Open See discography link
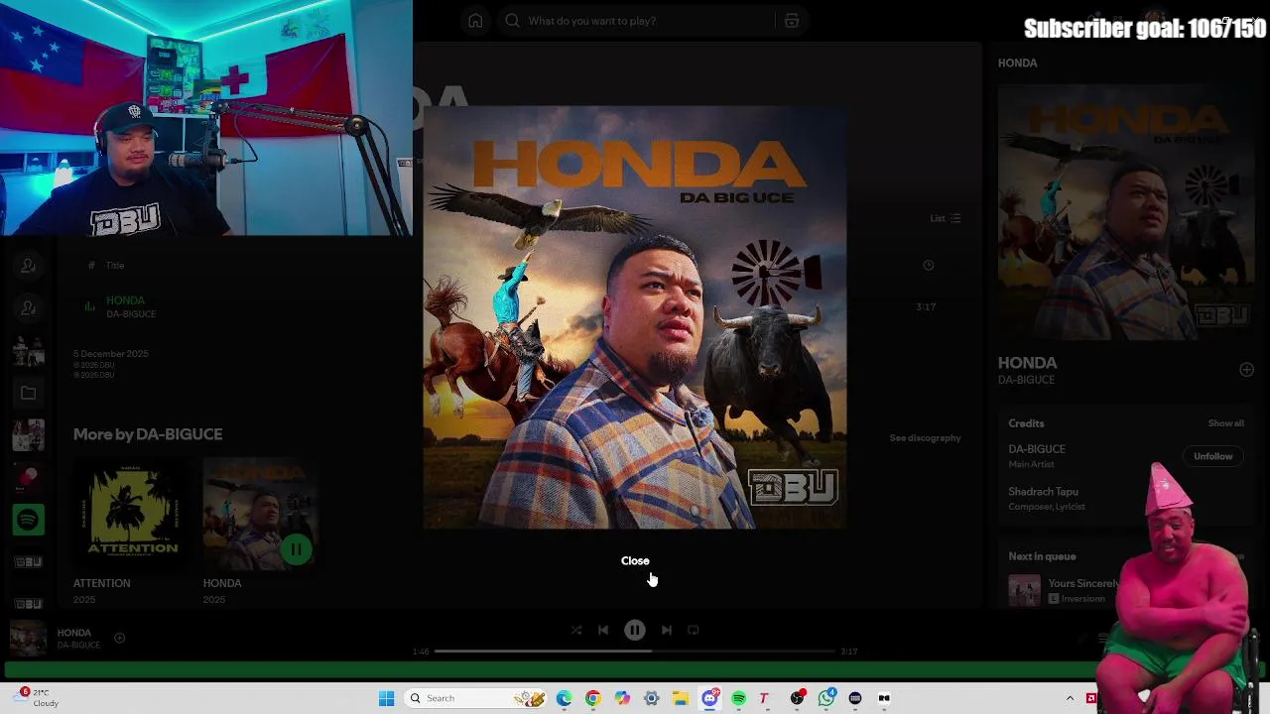The width and height of the screenshot is (1270, 714). (x=925, y=437)
